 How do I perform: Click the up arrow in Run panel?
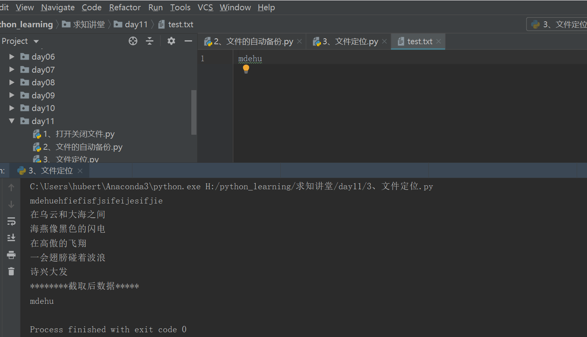(x=11, y=188)
